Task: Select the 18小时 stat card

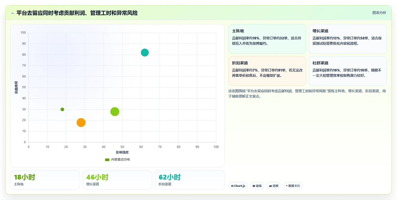Action: click(x=45, y=180)
